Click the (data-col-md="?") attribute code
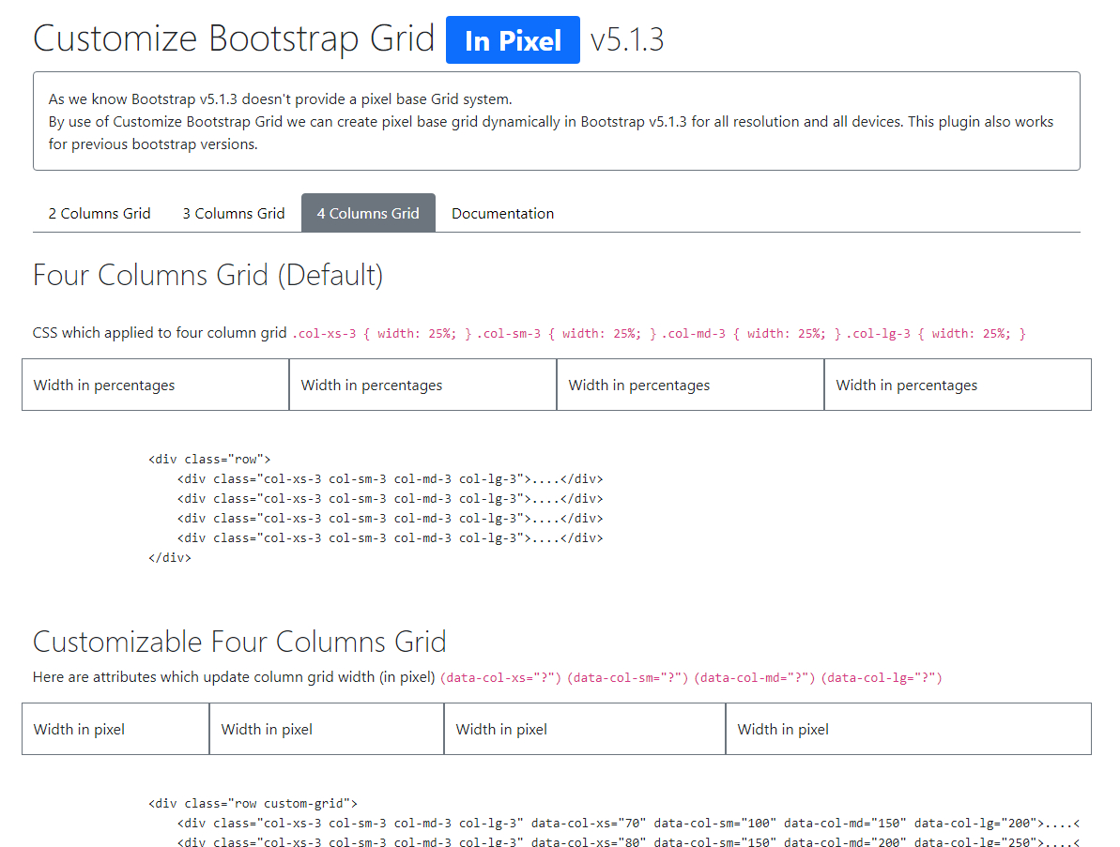The height and width of the screenshot is (847, 1120). click(755, 678)
